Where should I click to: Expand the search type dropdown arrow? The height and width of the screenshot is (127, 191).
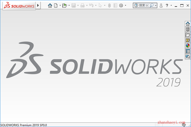click(x=156, y=6)
